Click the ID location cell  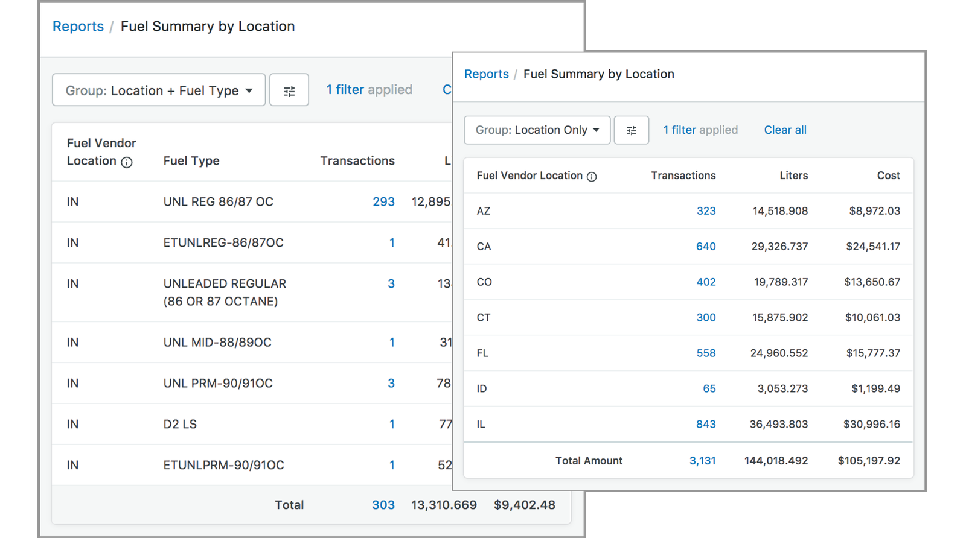click(482, 389)
